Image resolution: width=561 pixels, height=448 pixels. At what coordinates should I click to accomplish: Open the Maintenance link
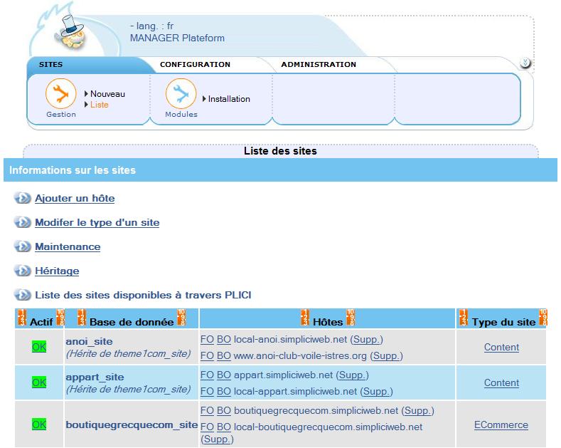click(68, 247)
